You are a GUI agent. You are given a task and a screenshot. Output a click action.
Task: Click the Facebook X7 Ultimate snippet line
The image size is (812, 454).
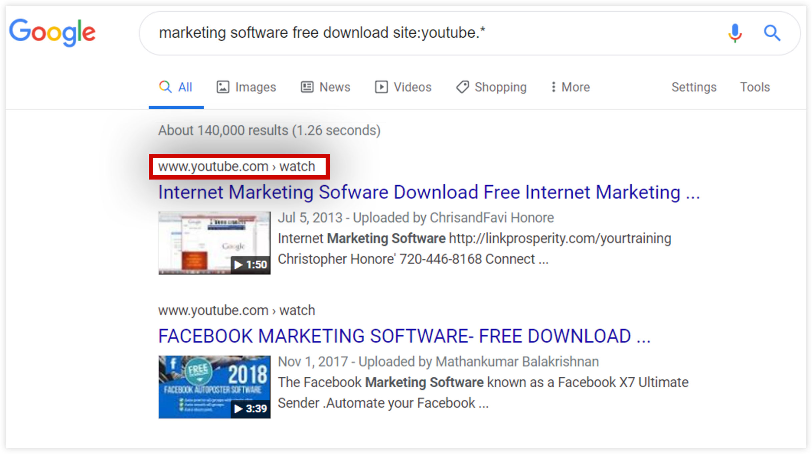pos(483,382)
